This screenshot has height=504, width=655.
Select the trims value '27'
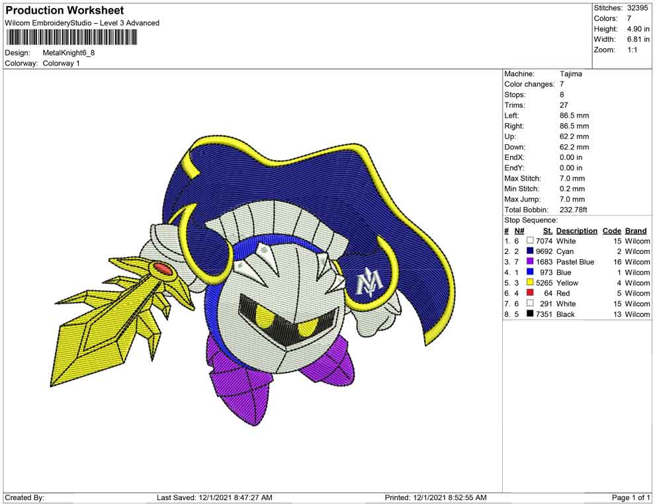click(564, 105)
